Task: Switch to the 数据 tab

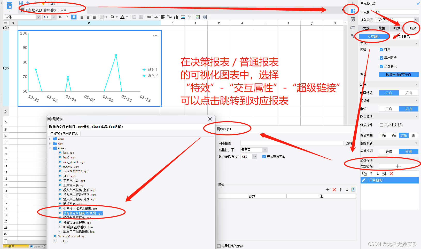Action: 381,28
